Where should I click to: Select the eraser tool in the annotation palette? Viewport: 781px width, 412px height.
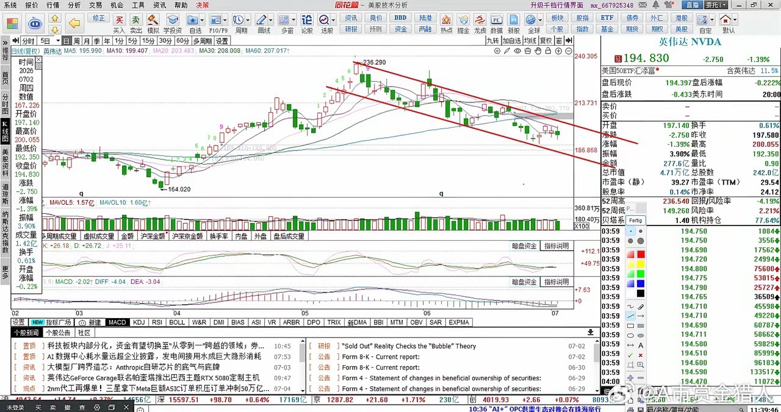click(x=641, y=307)
